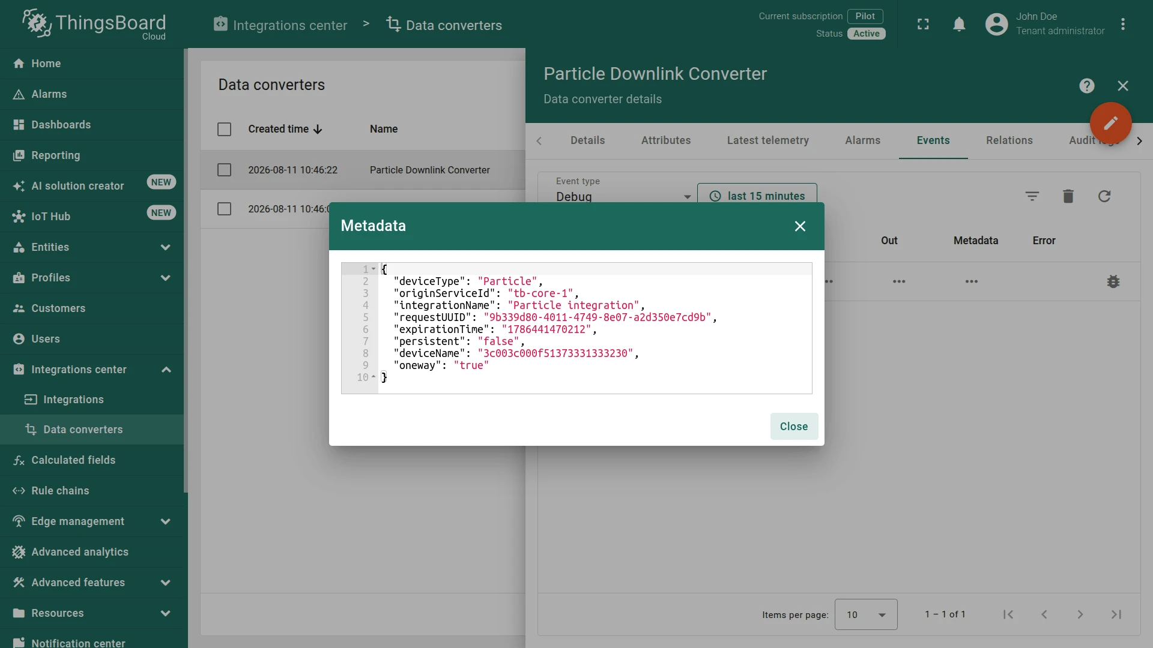Refresh the events list
The height and width of the screenshot is (648, 1153).
pos(1104,196)
